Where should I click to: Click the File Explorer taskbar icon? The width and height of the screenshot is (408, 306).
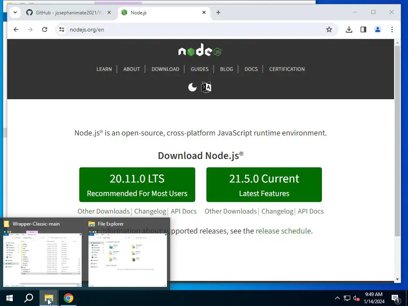49,298
